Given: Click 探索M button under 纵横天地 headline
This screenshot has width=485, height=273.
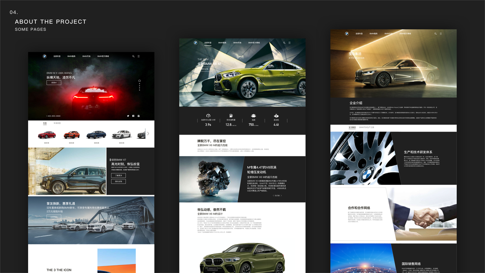Looking at the screenshot, I should (x=54, y=83).
